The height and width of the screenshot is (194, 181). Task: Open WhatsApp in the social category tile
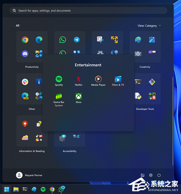tap(63, 40)
